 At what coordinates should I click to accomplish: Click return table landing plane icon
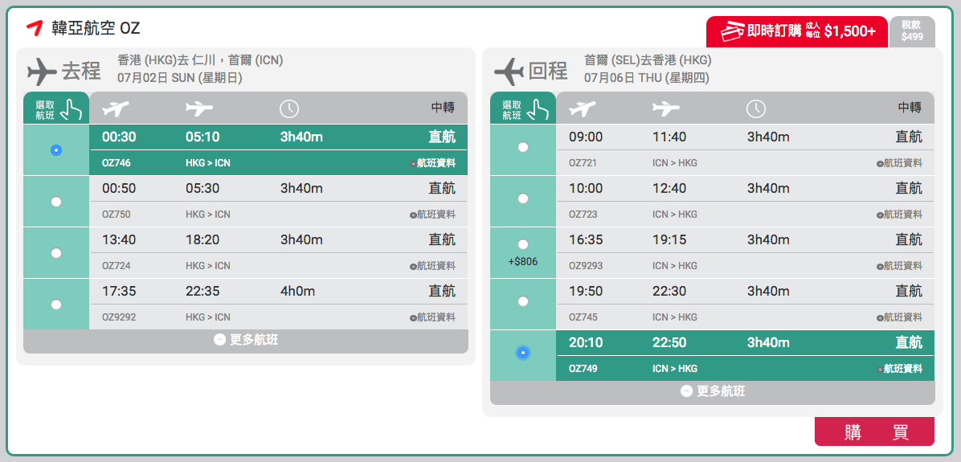point(666,108)
